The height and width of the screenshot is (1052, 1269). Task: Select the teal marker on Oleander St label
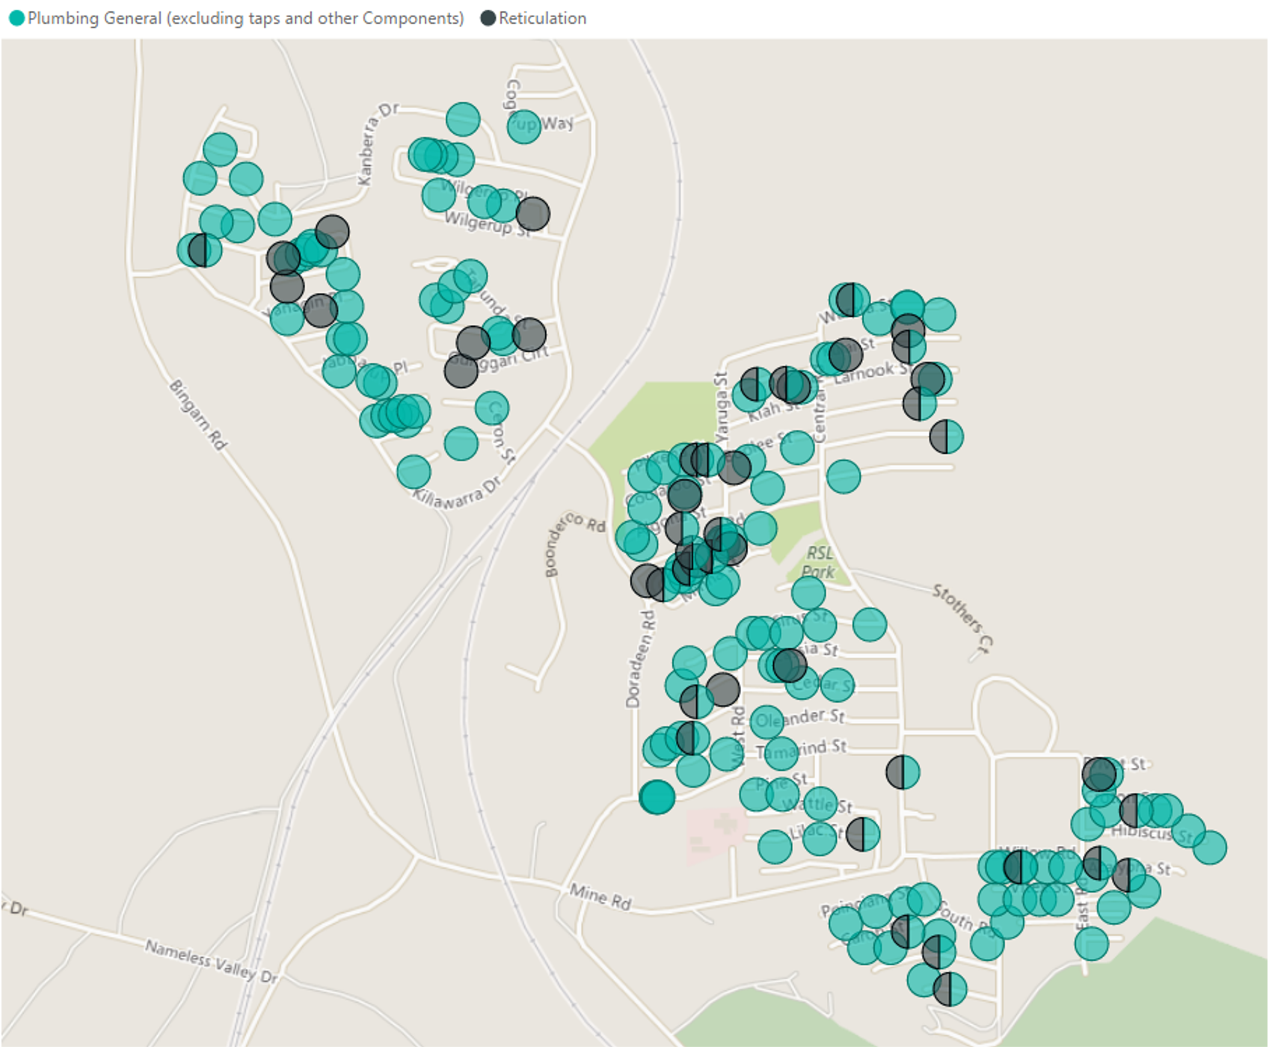pyautogui.click(x=767, y=722)
